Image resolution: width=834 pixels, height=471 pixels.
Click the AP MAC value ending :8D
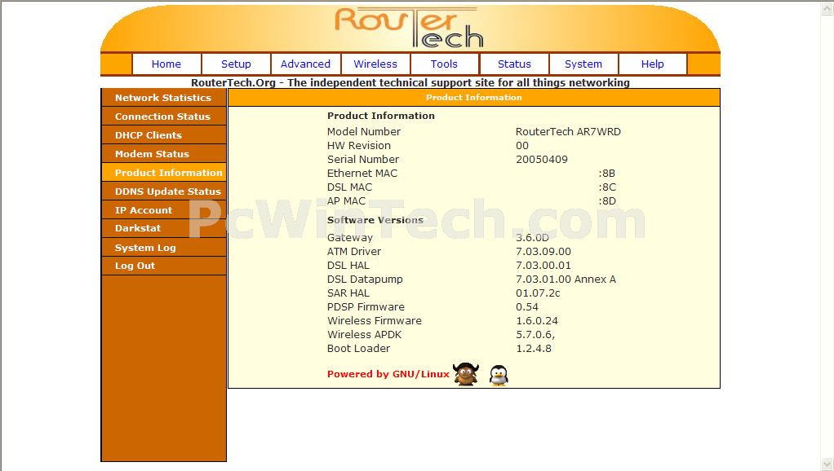click(x=607, y=200)
